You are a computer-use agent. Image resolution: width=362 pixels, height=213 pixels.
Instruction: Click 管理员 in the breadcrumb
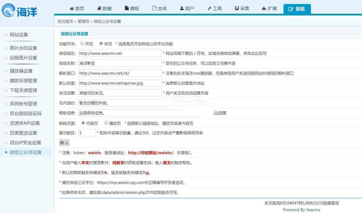(83, 21)
